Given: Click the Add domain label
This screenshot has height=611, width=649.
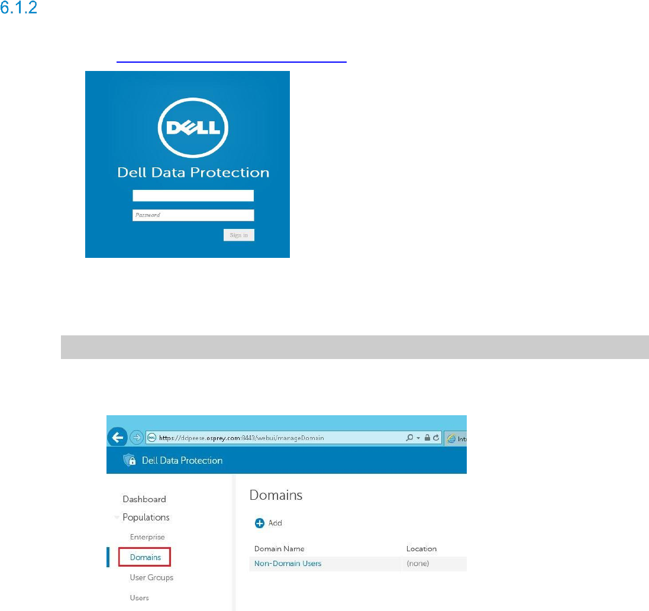Looking at the screenshot, I should pyautogui.click(x=275, y=523).
